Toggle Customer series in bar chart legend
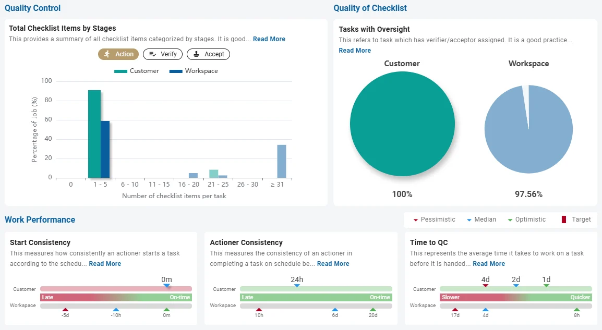The width and height of the screenshot is (602, 330). coord(137,71)
